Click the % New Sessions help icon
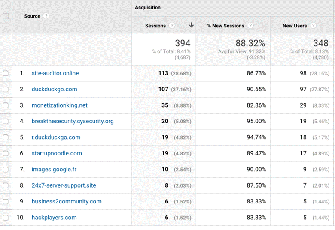This screenshot has width=335, height=230. point(250,26)
